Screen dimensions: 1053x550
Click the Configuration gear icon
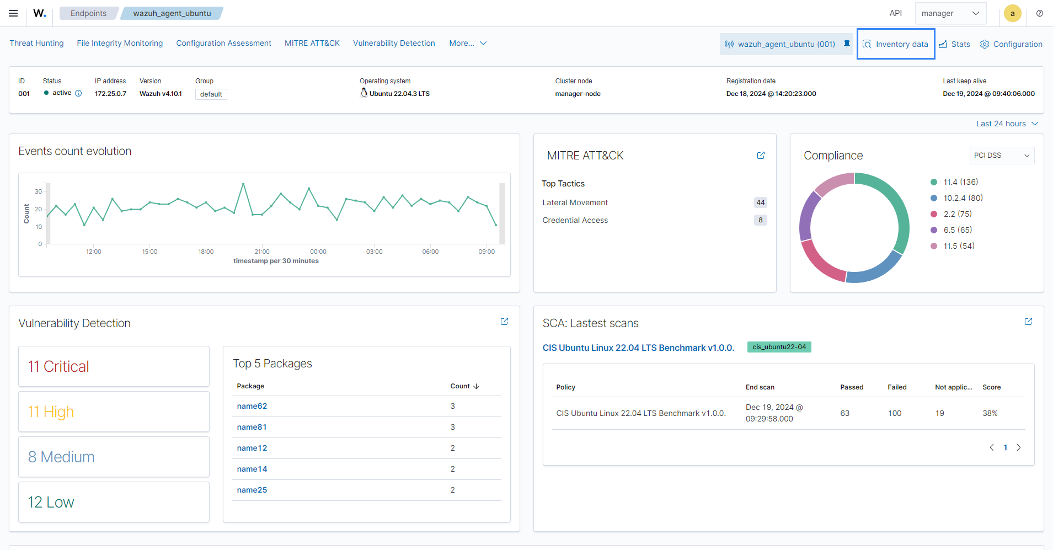click(x=985, y=44)
